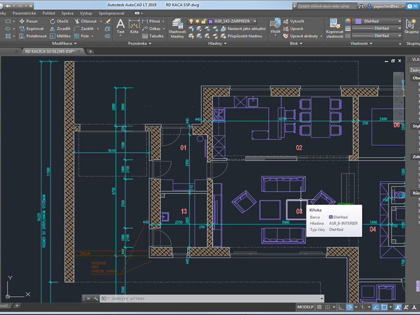Viewport: 420px width, 315px height.
Task: Click the purple color swatch in Vlastnosti
Action: click(358, 21)
